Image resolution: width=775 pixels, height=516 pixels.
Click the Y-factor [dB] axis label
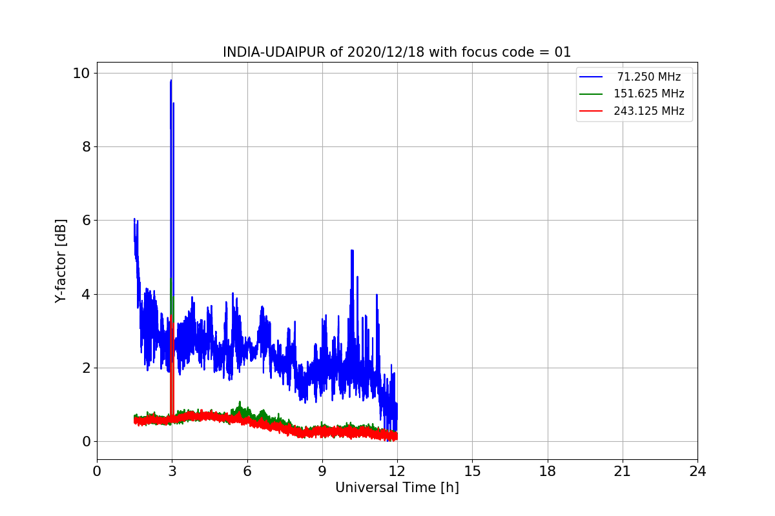click(61, 261)
